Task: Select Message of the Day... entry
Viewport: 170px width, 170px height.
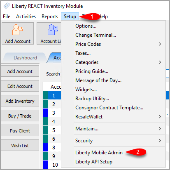Action: point(113,80)
